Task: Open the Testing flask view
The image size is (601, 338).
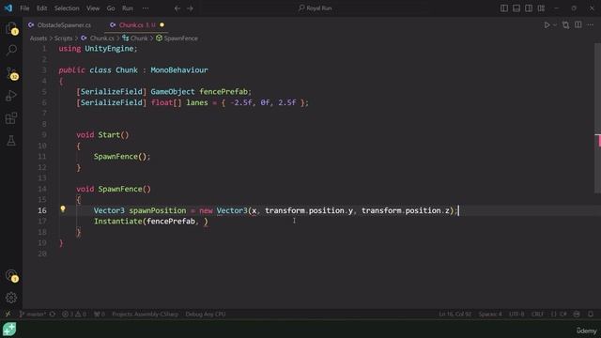Action: pos(11,141)
